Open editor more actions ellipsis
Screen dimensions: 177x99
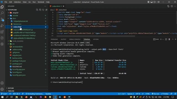175,6
